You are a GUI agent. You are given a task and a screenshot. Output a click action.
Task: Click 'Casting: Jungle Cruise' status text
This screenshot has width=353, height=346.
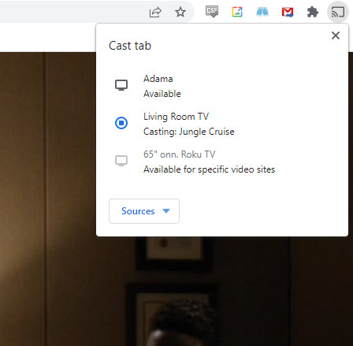point(189,132)
